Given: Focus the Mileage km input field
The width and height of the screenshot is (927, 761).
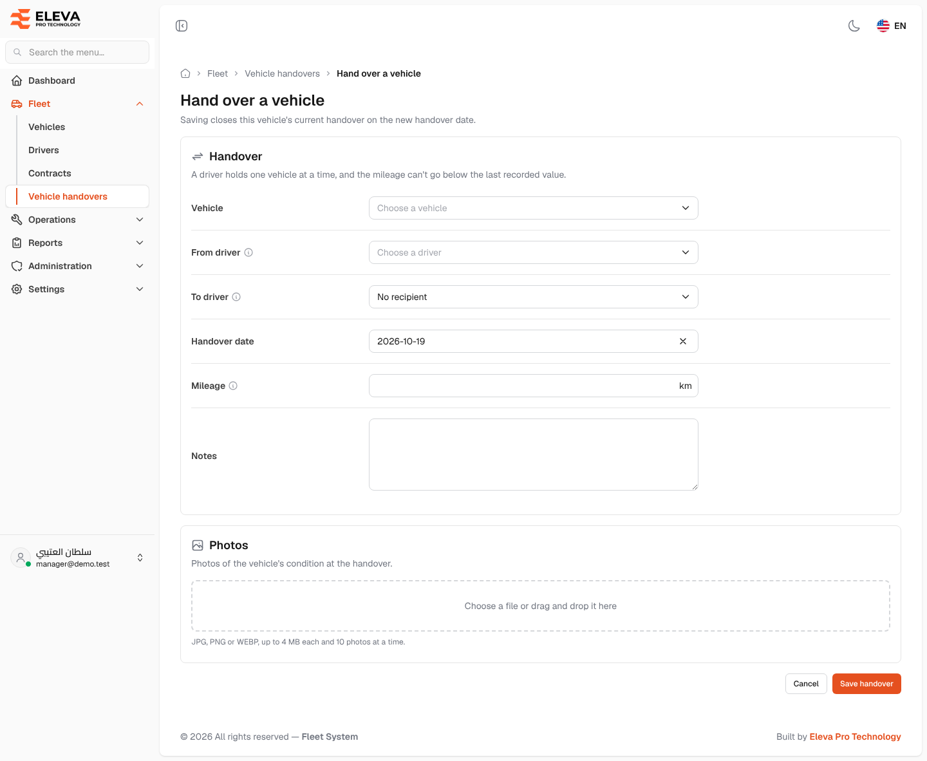Looking at the screenshot, I should (x=533, y=386).
